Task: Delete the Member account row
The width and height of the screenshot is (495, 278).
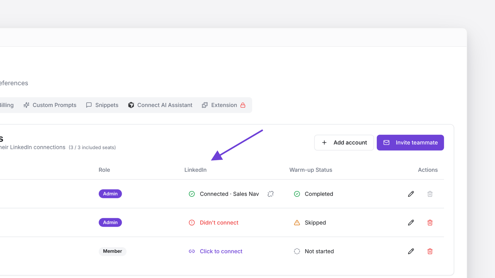Action: pyautogui.click(x=430, y=251)
